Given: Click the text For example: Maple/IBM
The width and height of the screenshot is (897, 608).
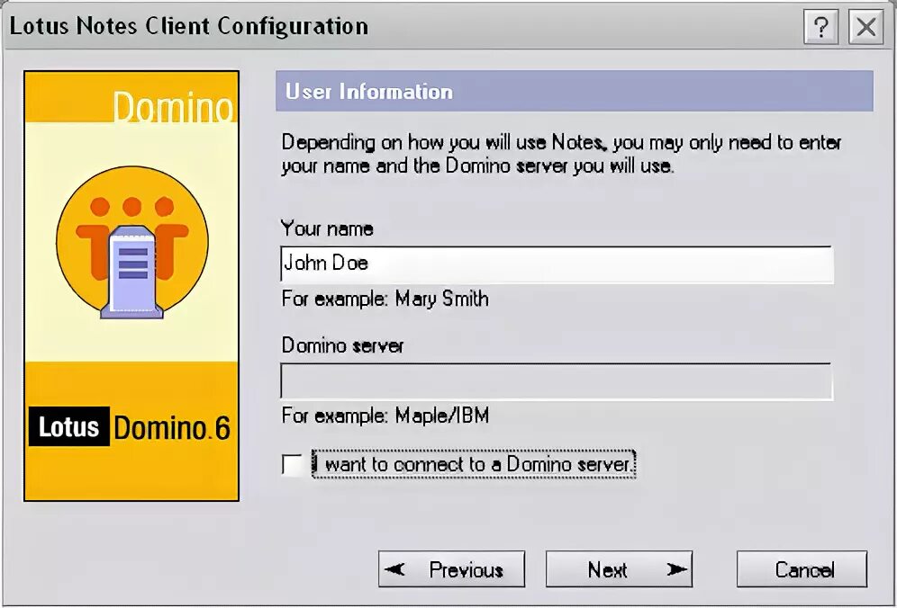Looking at the screenshot, I should point(385,416).
